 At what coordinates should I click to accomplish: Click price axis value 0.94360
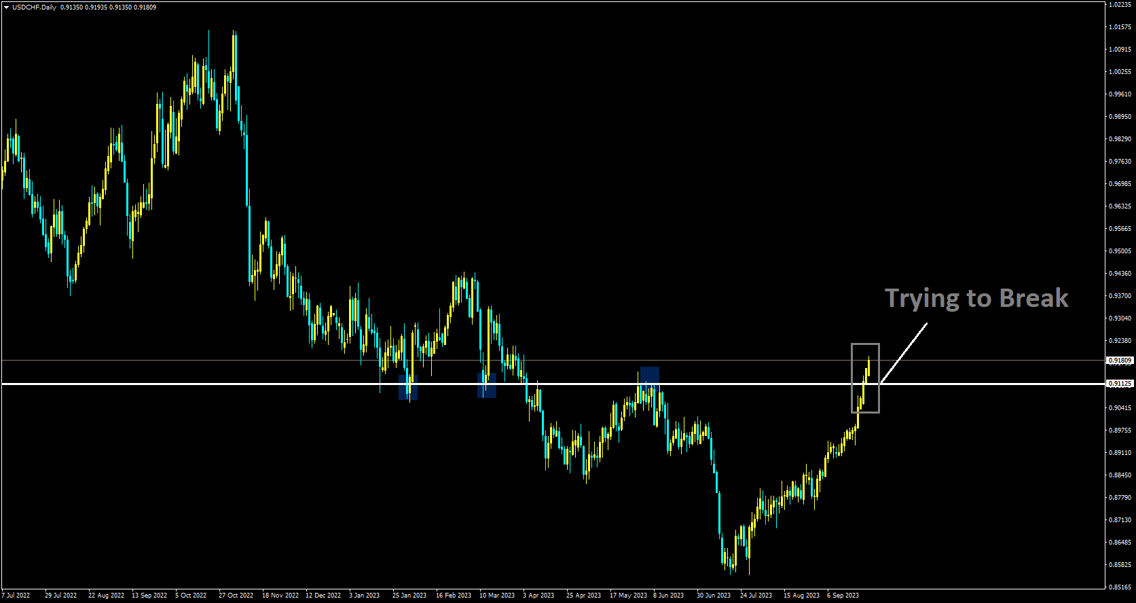(x=1120, y=274)
